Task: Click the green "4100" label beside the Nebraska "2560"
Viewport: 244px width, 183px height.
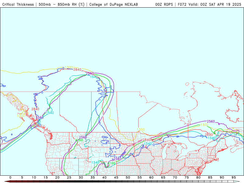Action: point(111,163)
